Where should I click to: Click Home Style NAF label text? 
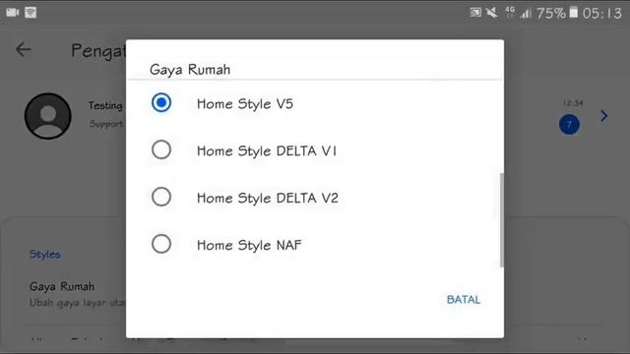coord(249,245)
